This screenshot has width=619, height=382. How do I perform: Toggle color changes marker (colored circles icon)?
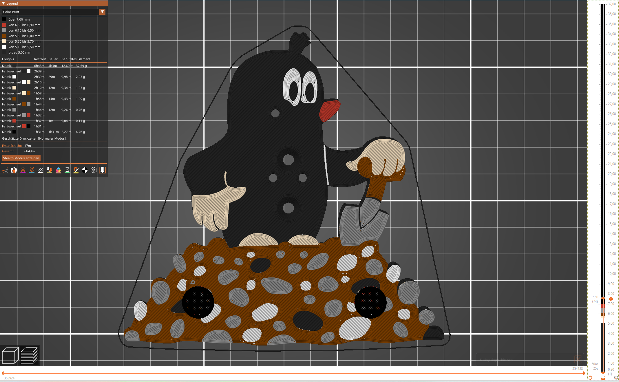pos(59,170)
